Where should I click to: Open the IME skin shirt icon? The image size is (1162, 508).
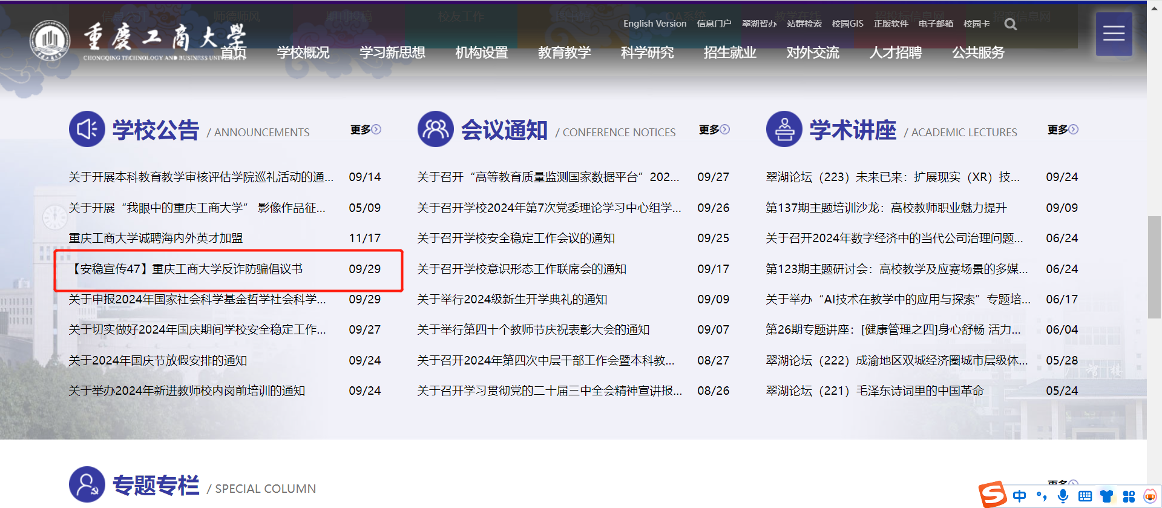pos(1107,496)
